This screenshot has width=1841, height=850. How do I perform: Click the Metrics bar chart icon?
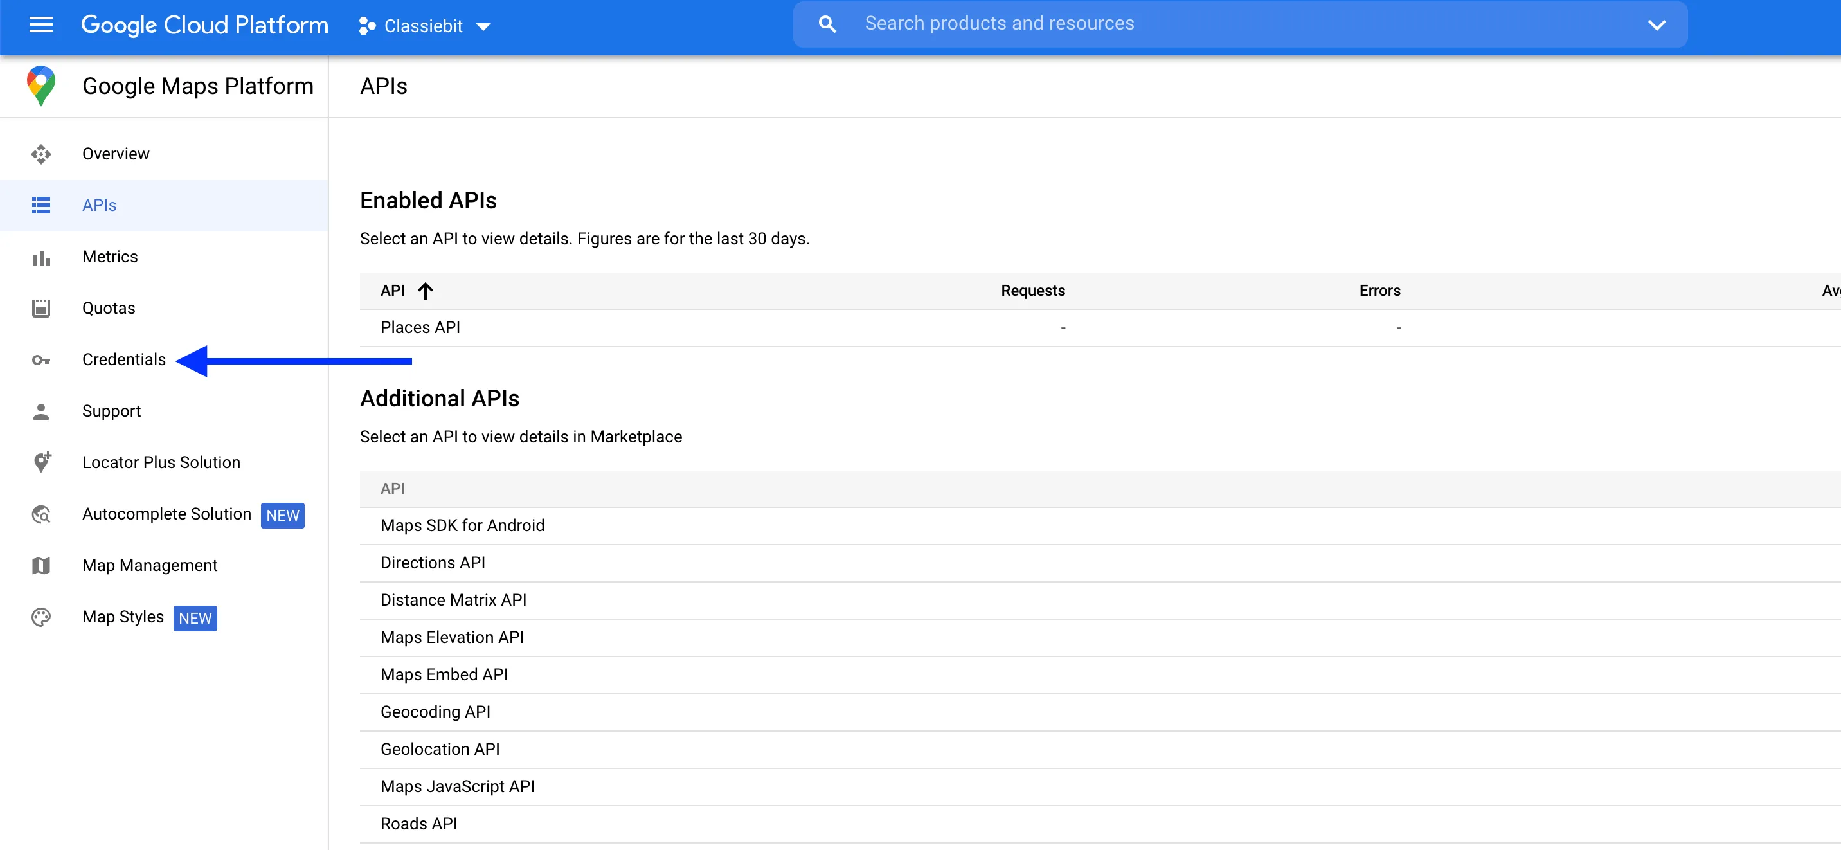point(40,257)
